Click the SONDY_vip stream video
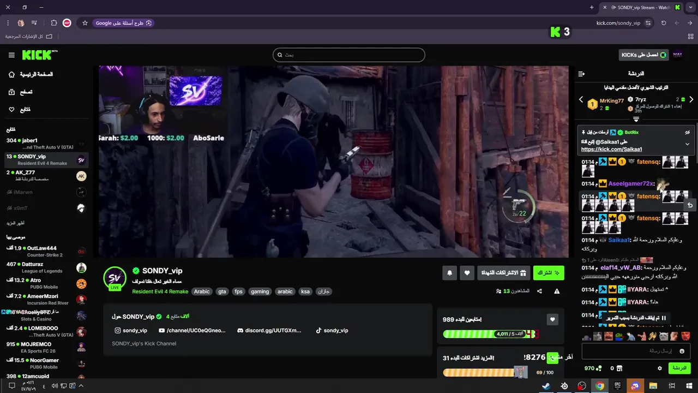 click(x=333, y=162)
